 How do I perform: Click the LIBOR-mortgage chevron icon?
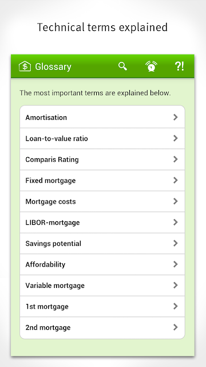pyautogui.click(x=176, y=222)
